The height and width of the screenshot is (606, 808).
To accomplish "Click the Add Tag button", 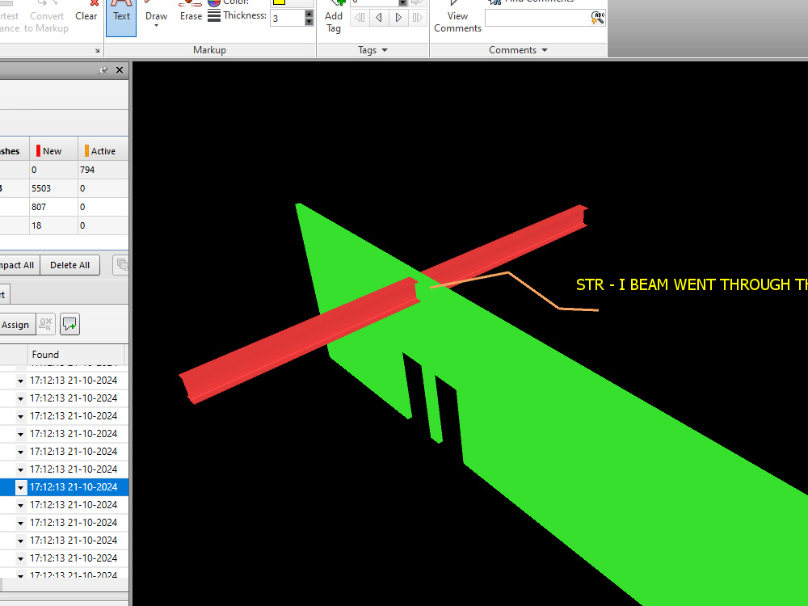I will [x=334, y=19].
